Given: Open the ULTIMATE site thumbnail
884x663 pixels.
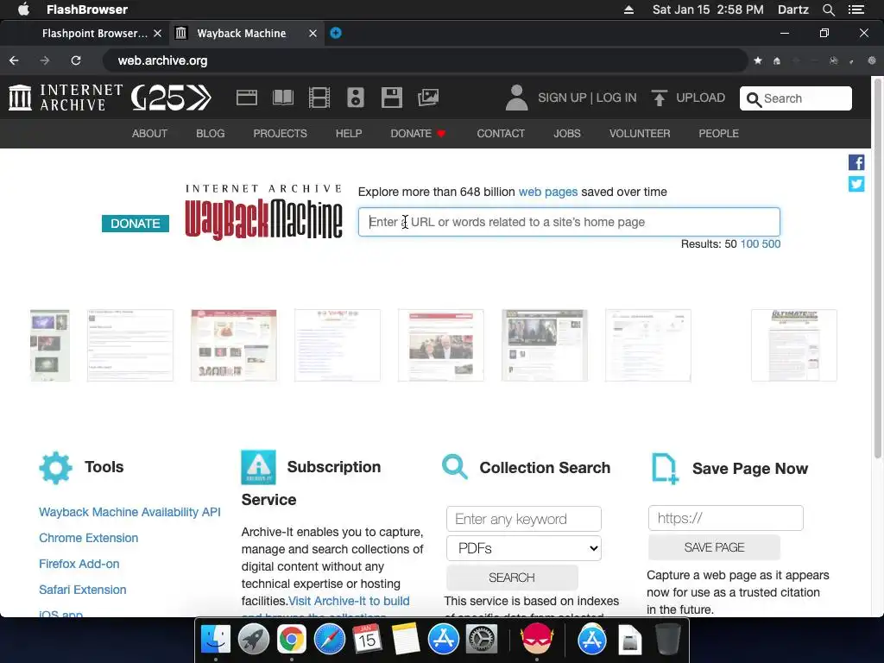Looking at the screenshot, I should point(794,345).
